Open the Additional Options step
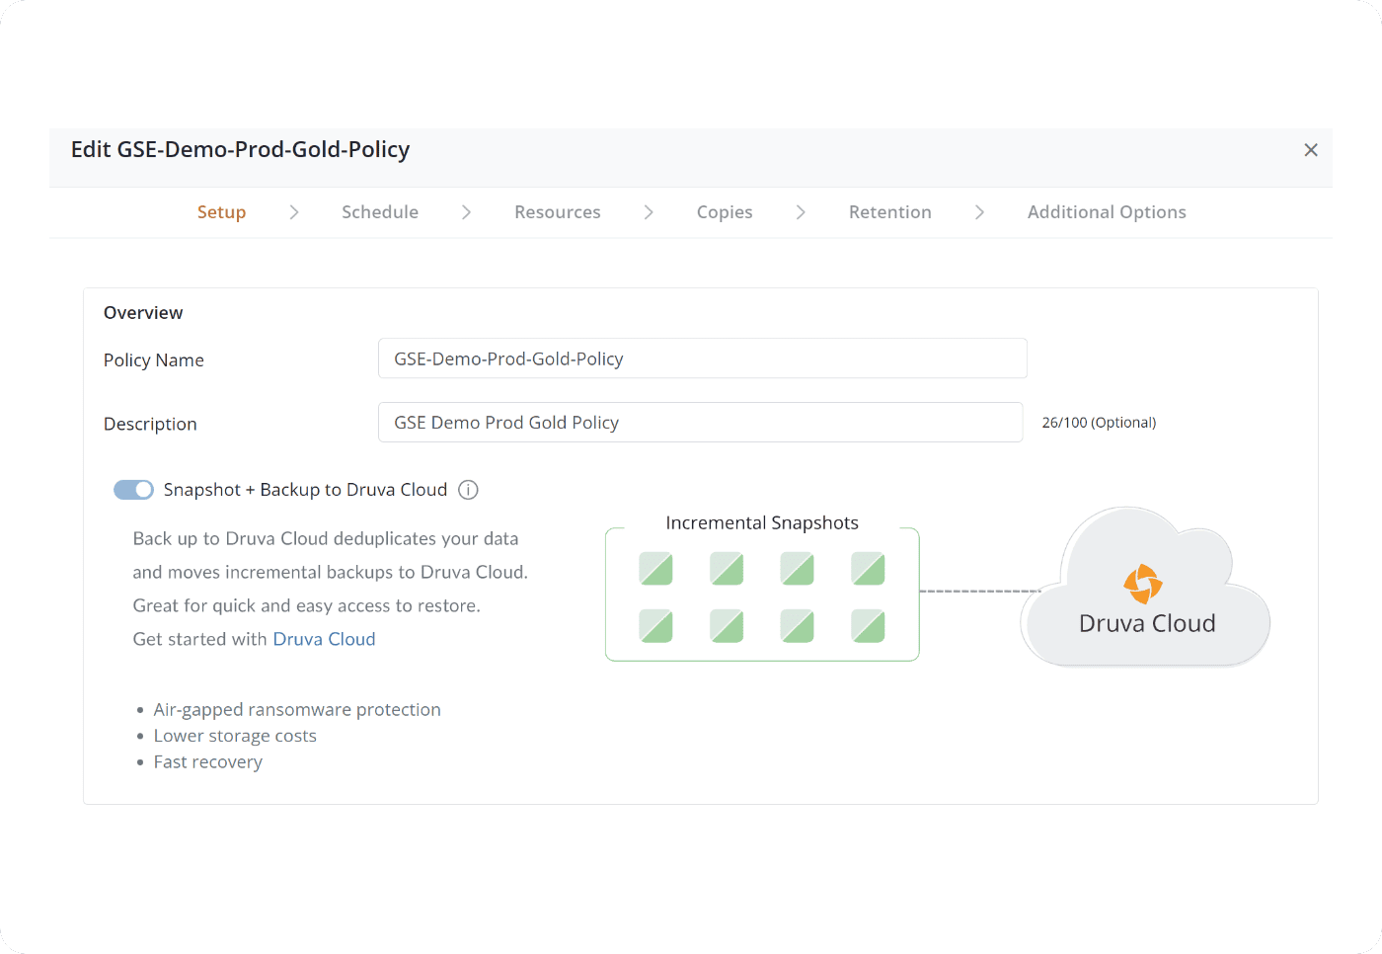Image resolution: width=1382 pixels, height=954 pixels. coord(1107,212)
